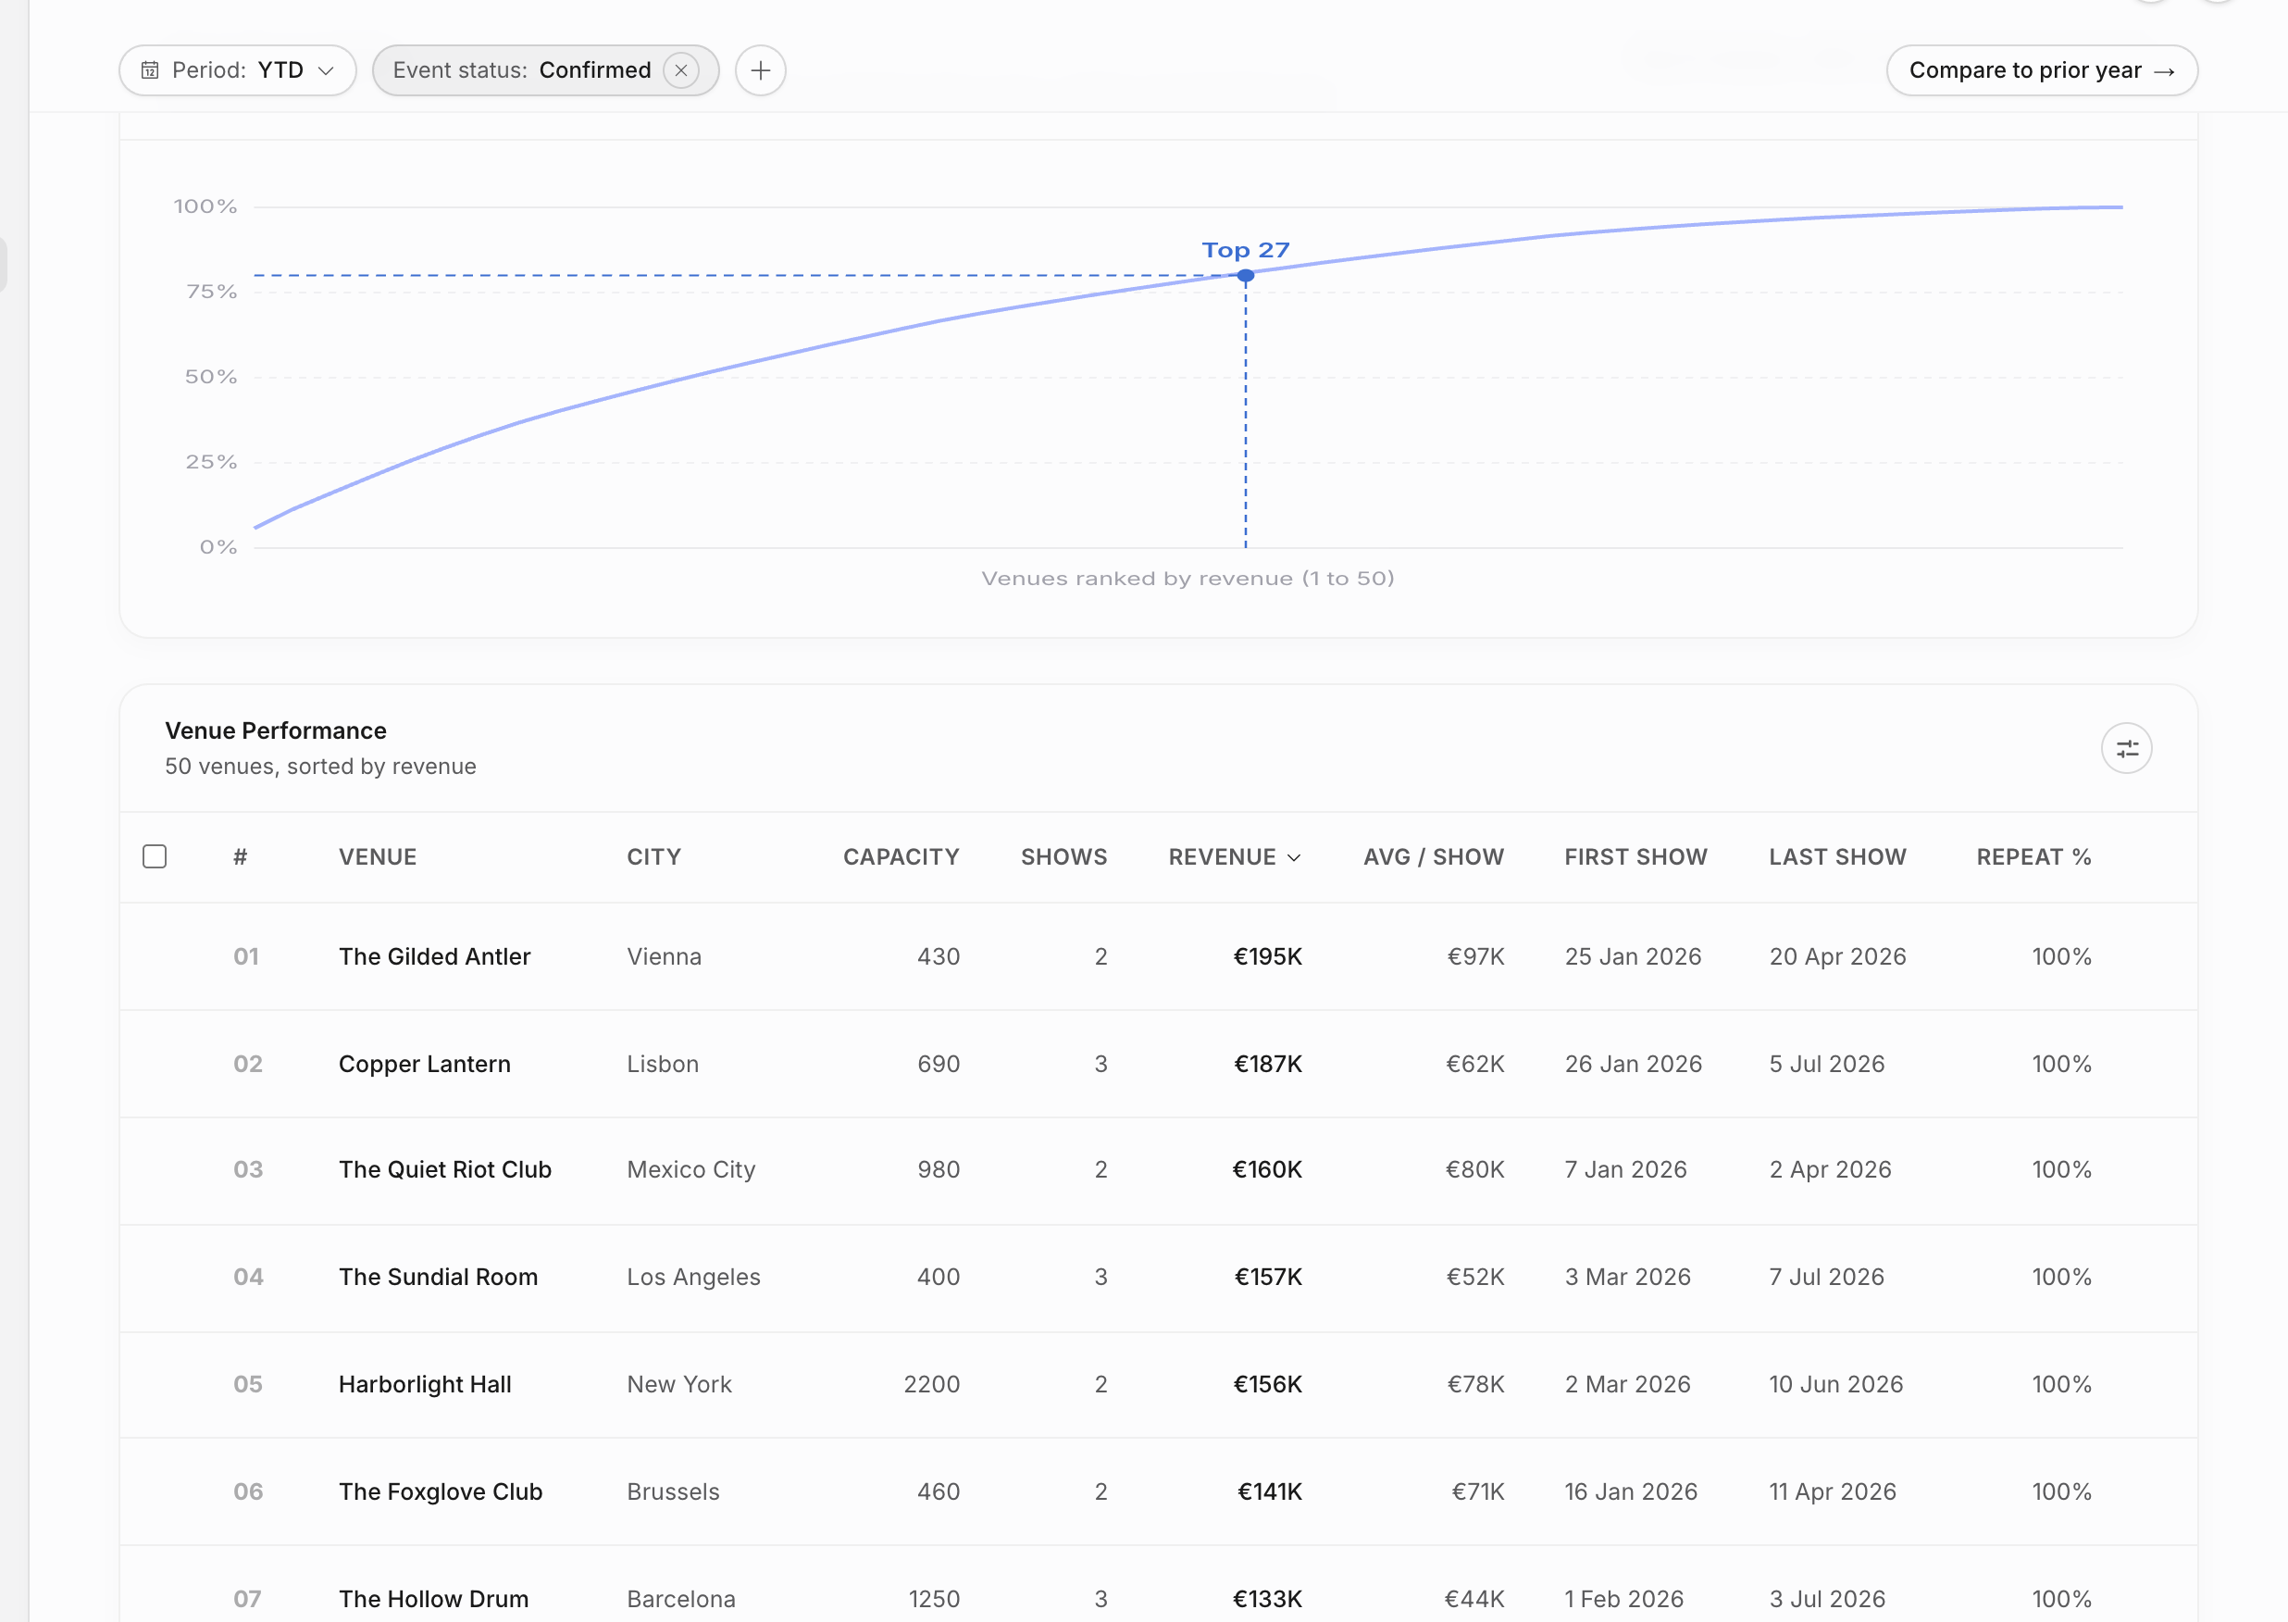Click the Los Angeles city cell
2288x1622 pixels.
(x=694, y=1277)
